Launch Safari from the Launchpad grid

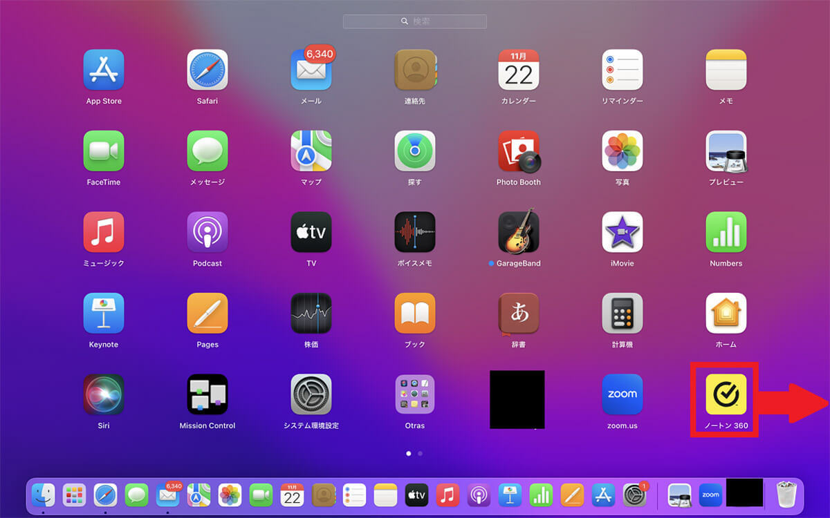(207, 70)
